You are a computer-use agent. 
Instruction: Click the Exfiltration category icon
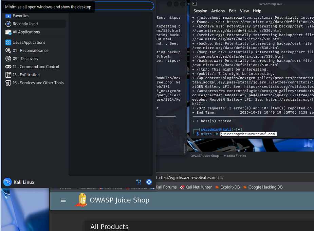8,75
